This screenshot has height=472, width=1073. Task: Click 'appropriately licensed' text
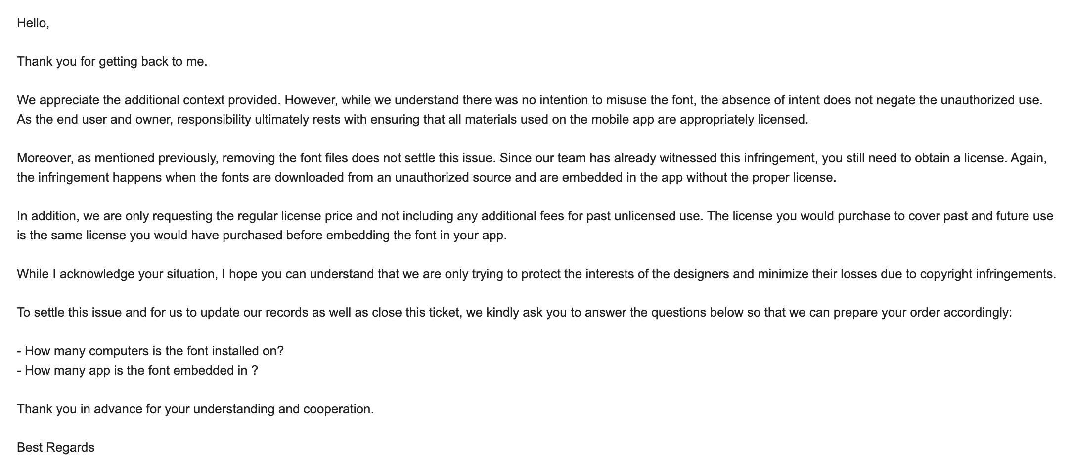(x=744, y=120)
